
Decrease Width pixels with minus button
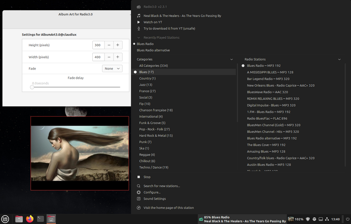pos(109,57)
